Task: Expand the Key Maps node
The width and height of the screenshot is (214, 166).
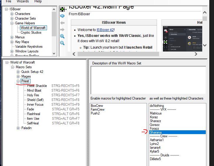Action: (x=12, y=42)
